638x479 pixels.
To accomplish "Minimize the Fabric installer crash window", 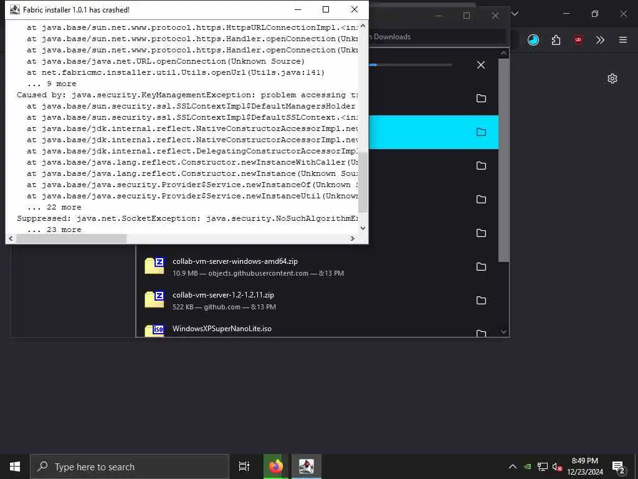I will [x=298, y=9].
